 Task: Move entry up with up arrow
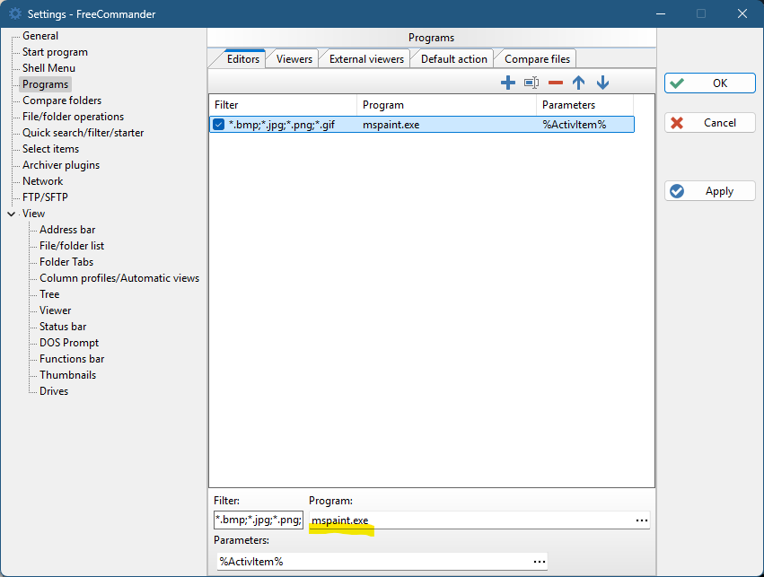tap(579, 83)
